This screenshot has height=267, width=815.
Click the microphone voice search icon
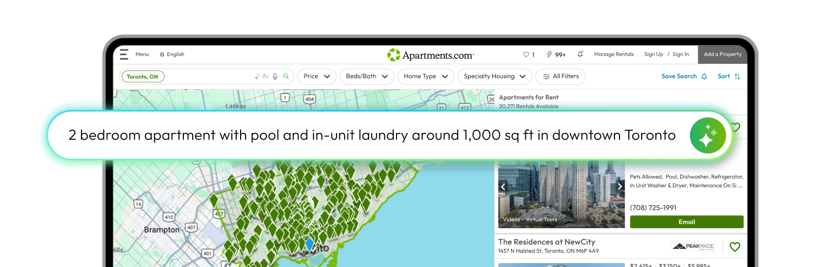(275, 76)
